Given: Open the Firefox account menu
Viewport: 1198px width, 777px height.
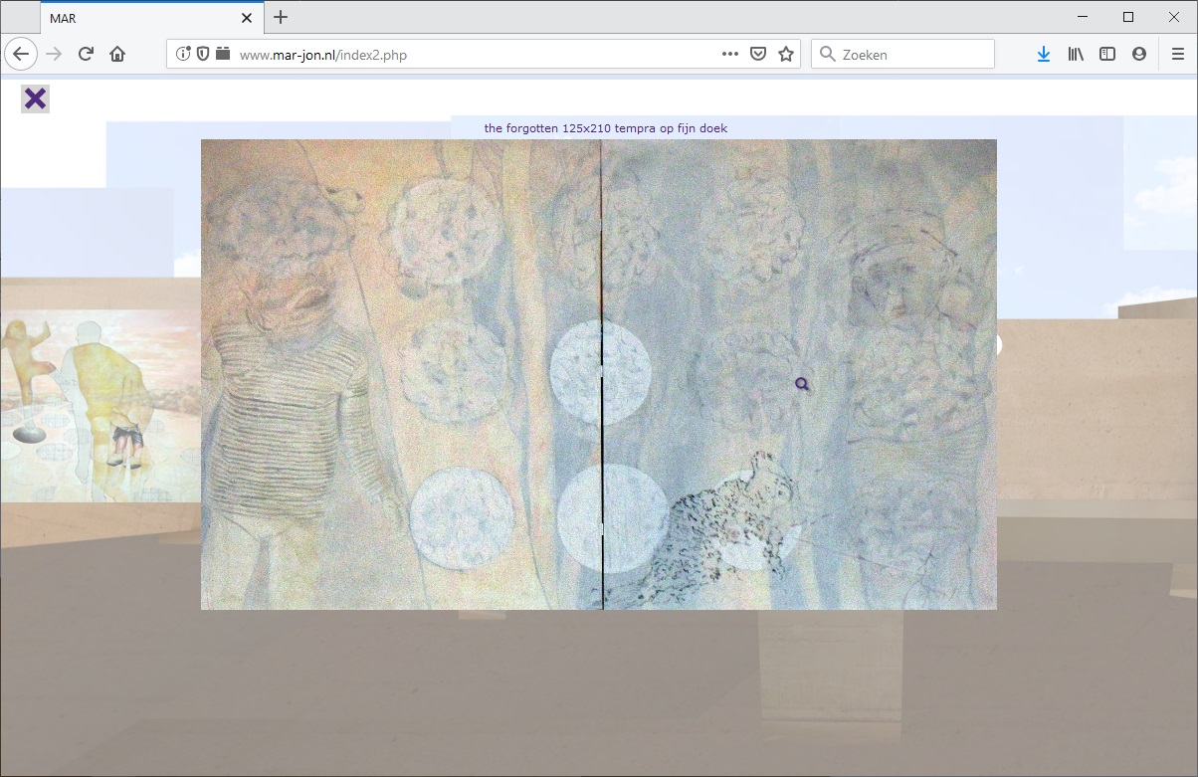Looking at the screenshot, I should pyautogui.click(x=1139, y=55).
